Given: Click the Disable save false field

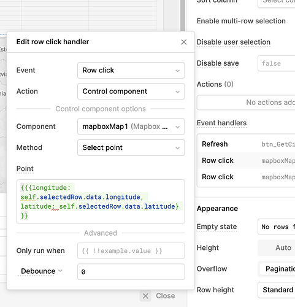Looking at the screenshot, I should [x=277, y=63].
